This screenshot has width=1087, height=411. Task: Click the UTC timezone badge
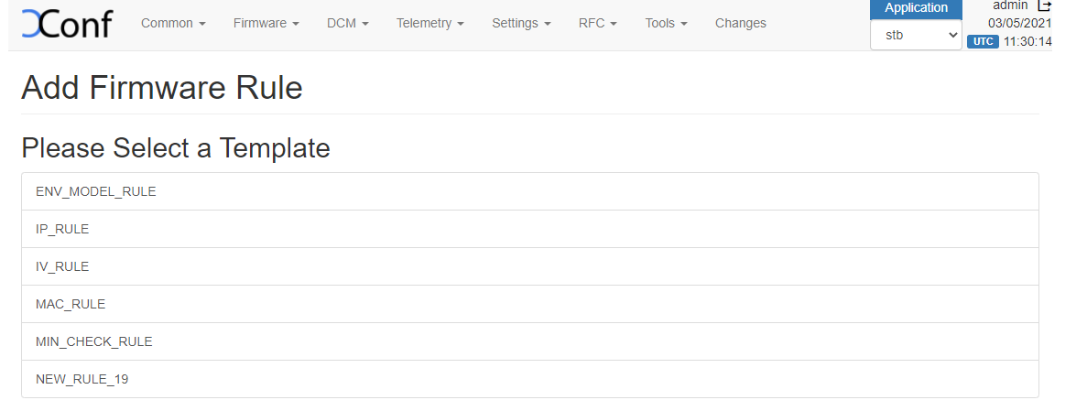[983, 42]
